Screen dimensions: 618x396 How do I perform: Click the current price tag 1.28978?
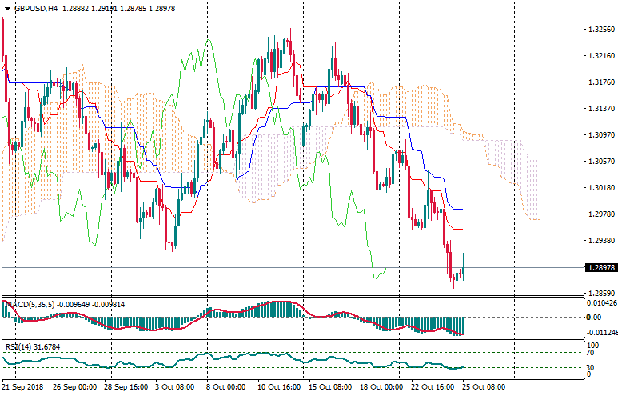coord(600,267)
